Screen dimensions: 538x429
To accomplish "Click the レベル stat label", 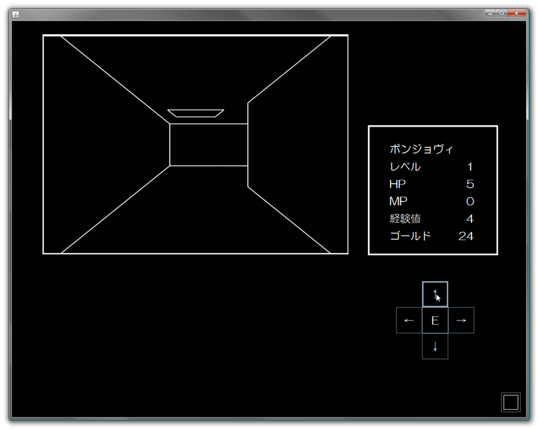I will (x=405, y=167).
